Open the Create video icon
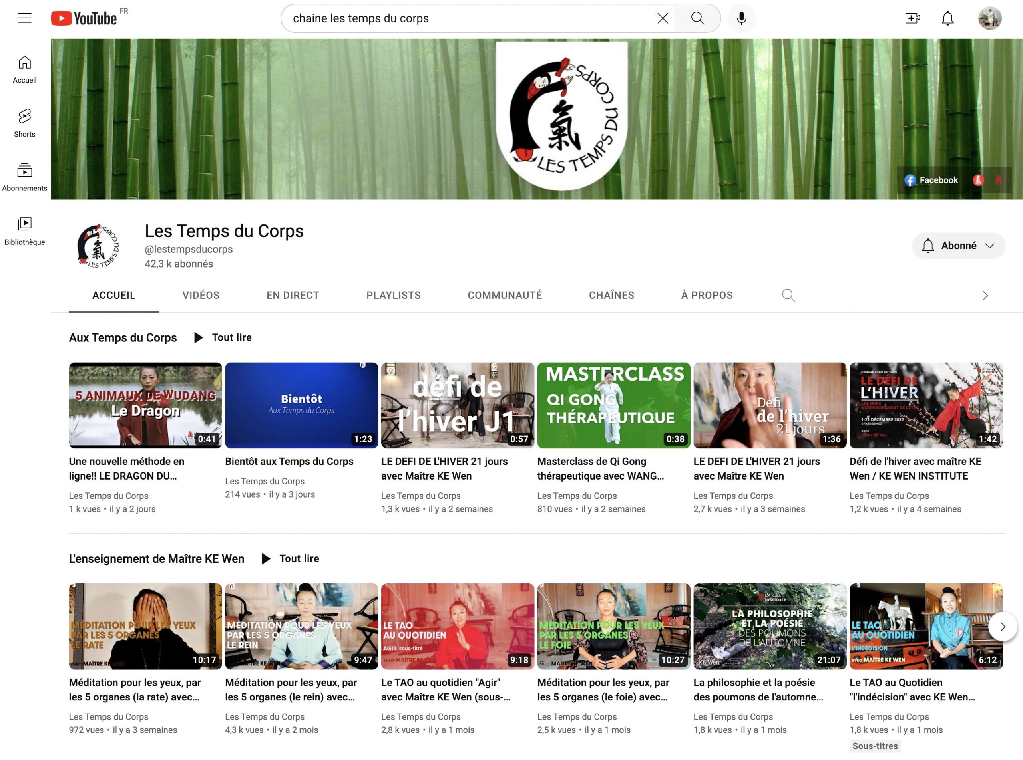The height and width of the screenshot is (760, 1023). (x=912, y=18)
